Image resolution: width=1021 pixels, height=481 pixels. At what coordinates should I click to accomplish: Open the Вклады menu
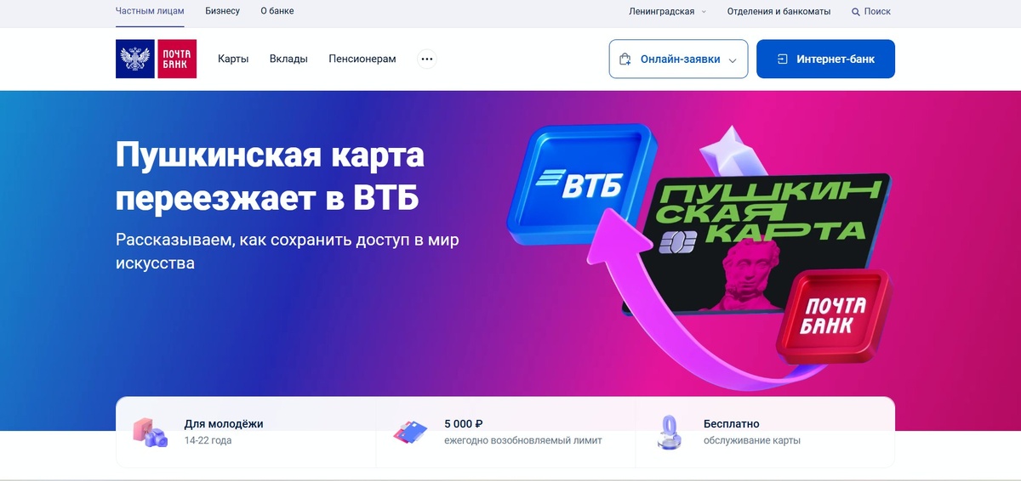[x=288, y=59]
